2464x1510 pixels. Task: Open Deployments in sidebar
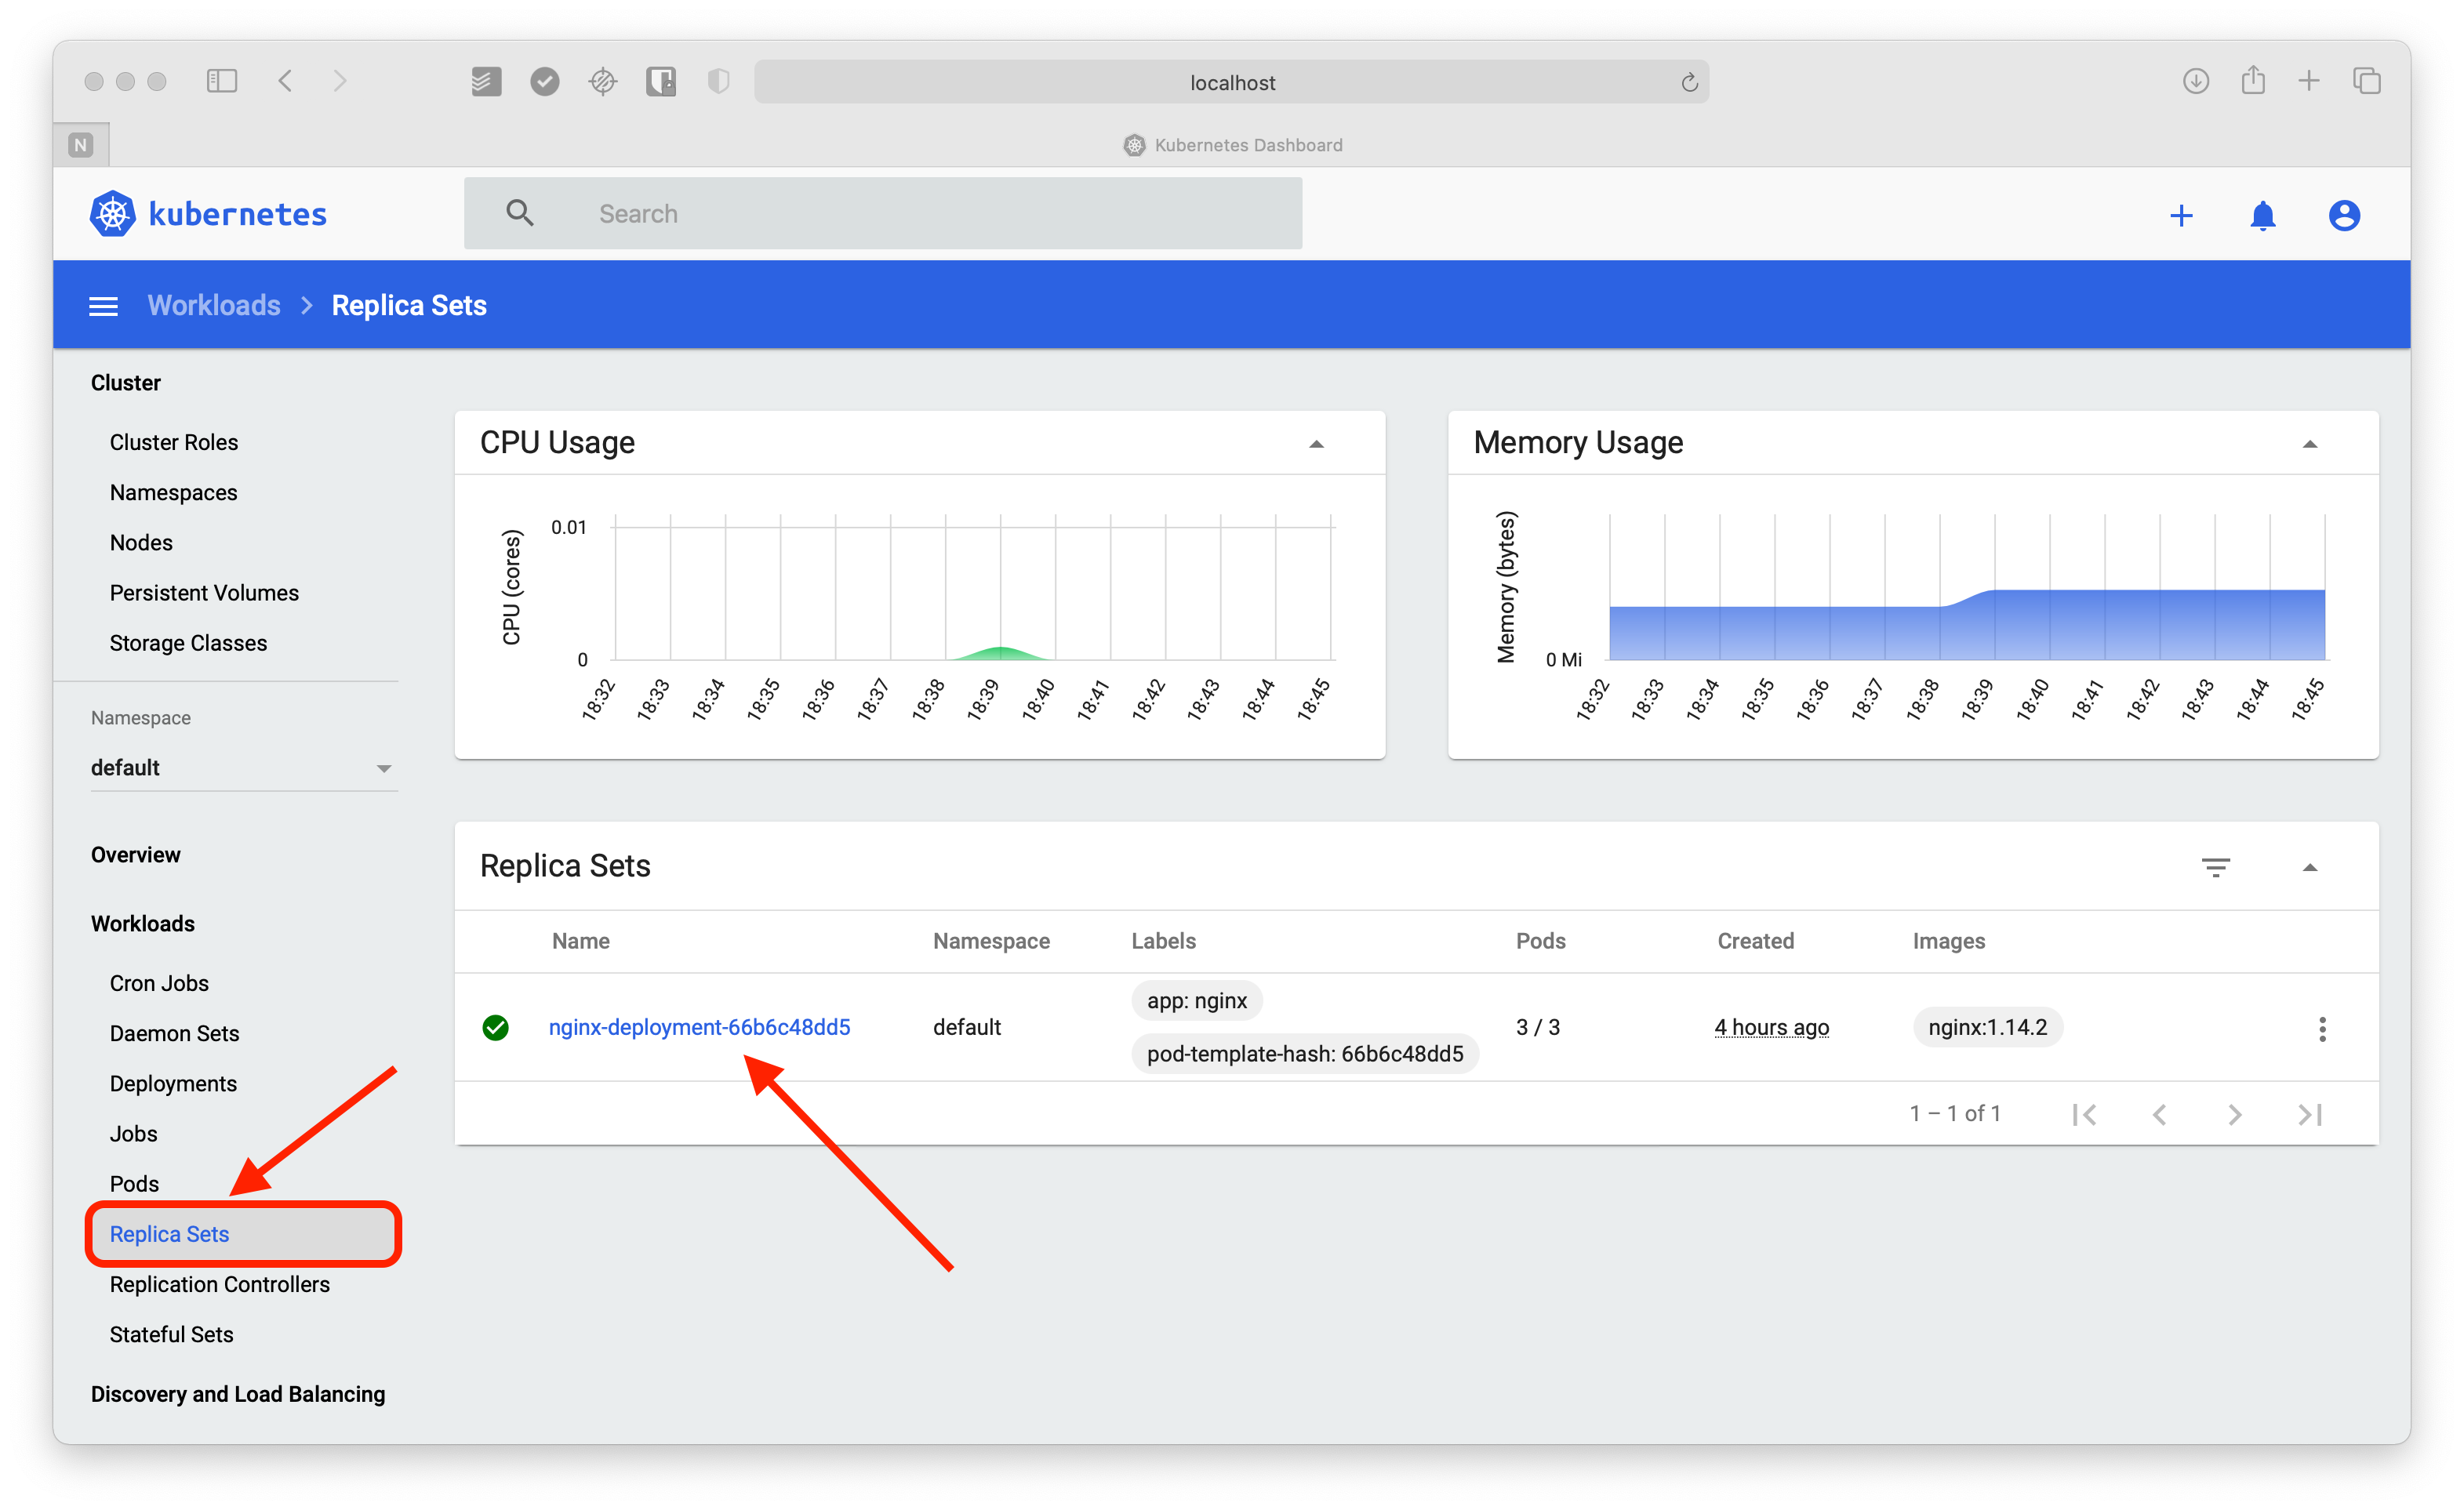pyautogui.click(x=173, y=1083)
